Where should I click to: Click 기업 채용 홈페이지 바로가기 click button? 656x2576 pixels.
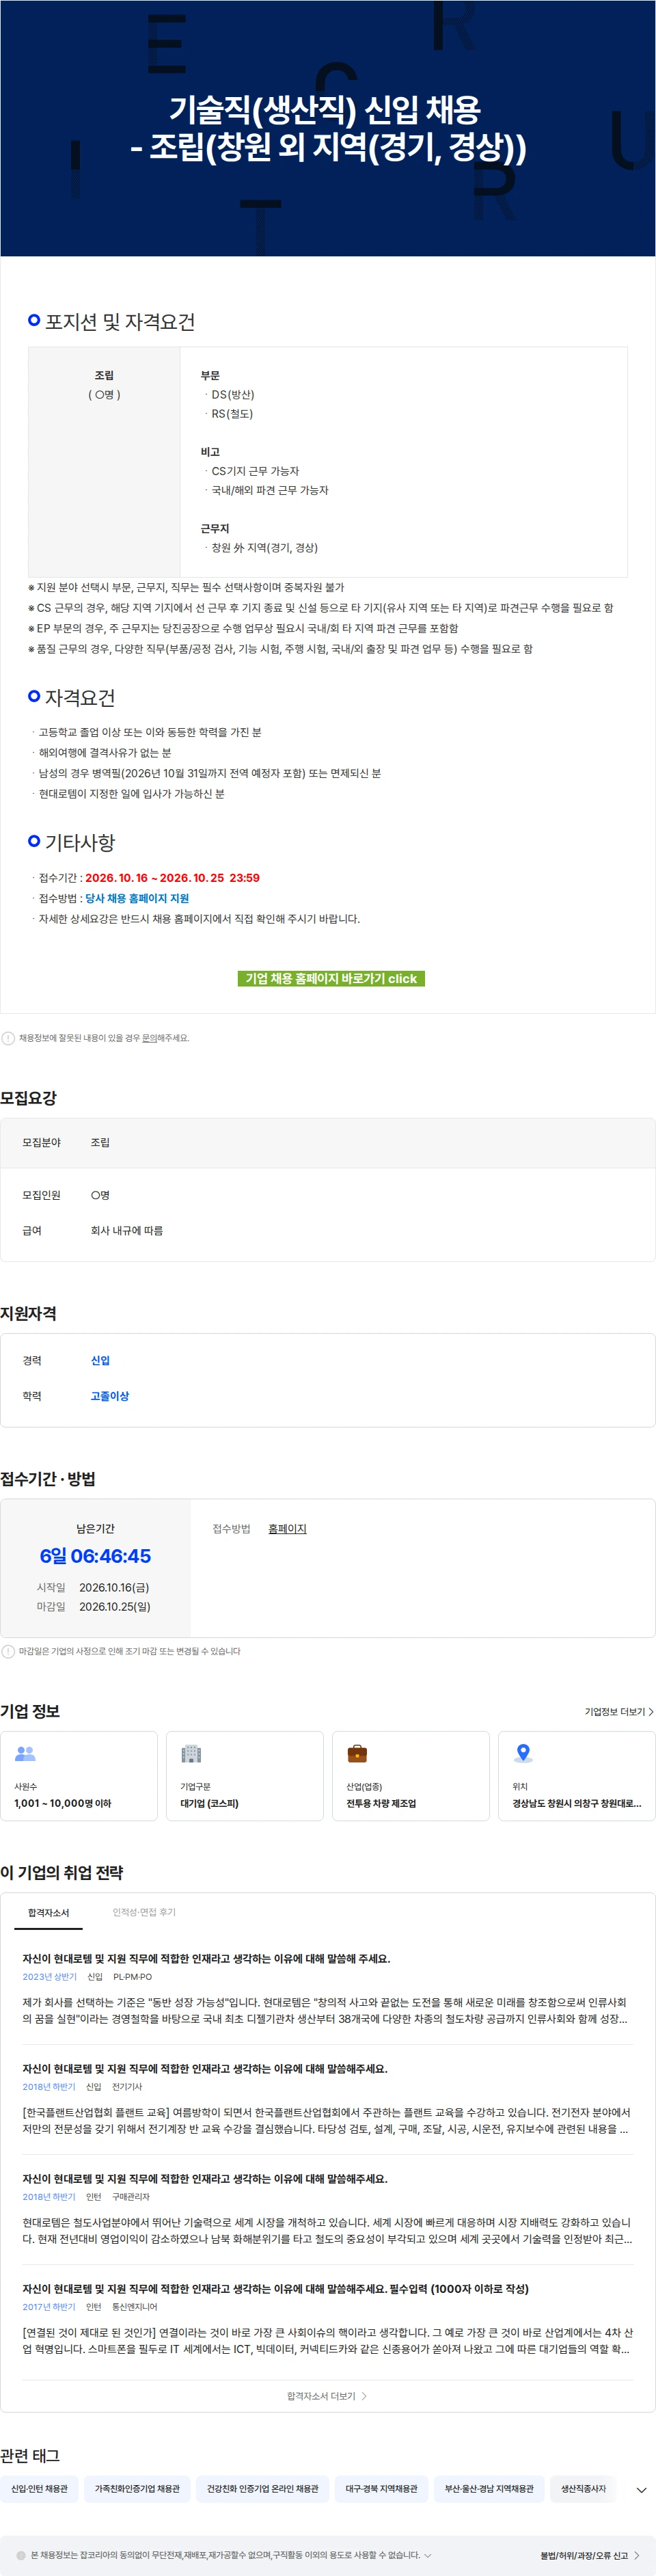(331, 978)
